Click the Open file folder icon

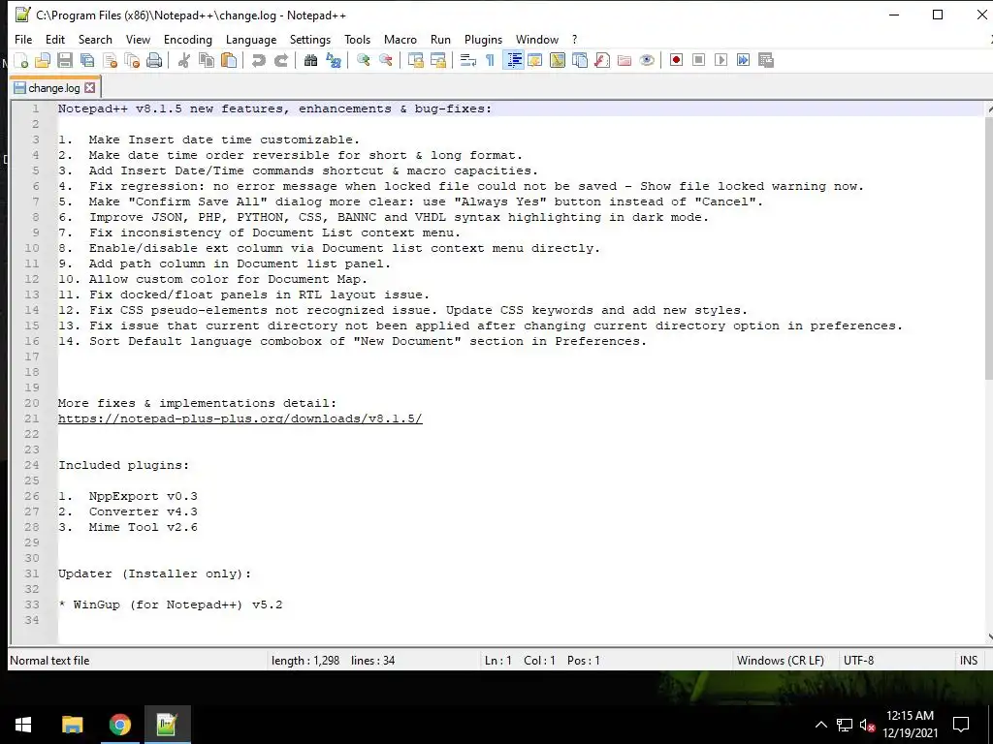tap(43, 60)
